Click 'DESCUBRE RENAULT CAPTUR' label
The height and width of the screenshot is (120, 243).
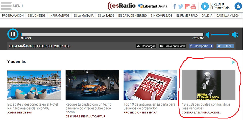tap(85, 116)
